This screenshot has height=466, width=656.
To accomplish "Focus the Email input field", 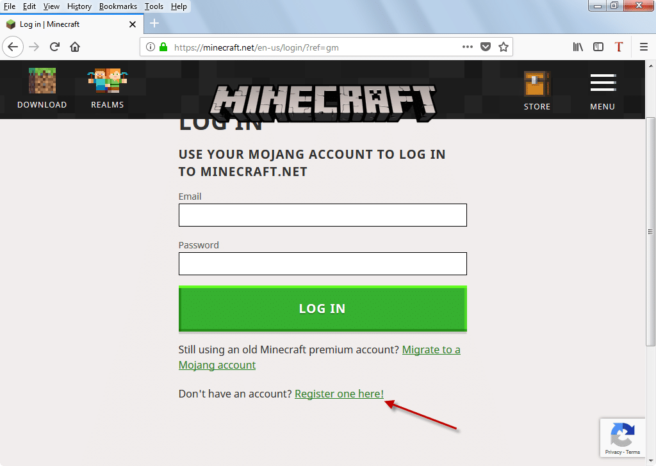I will click(x=323, y=215).
